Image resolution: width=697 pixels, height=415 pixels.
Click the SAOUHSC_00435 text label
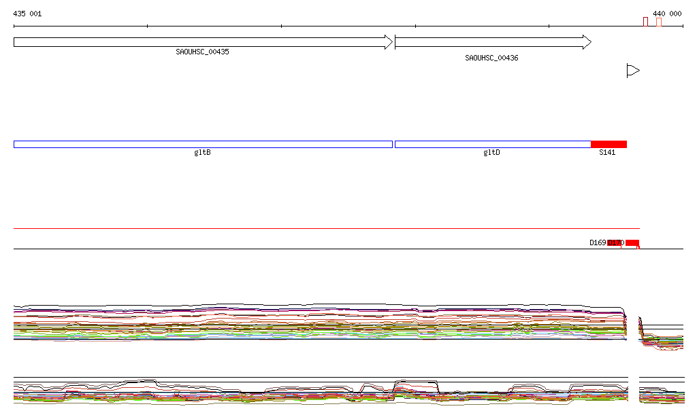(x=202, y=52)
